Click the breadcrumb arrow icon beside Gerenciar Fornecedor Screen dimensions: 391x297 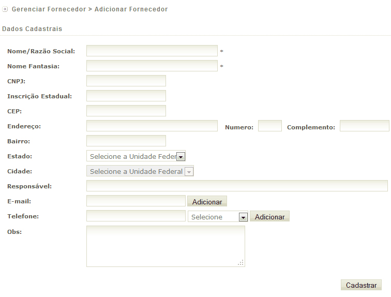pyautogui.click(x=5, y=9)
